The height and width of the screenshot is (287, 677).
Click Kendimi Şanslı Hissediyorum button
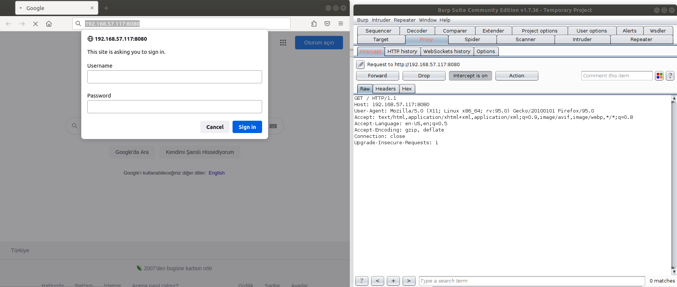[x=200, y=152]
